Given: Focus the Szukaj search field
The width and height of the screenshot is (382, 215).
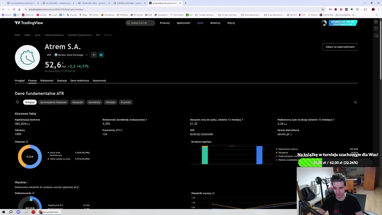Looking at the screenshot, I should tap(140, 23).
